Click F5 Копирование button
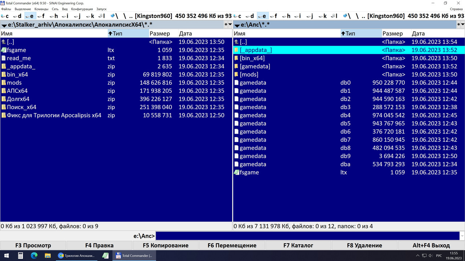The width and height of the screenshot is (465, 261). (166, 245)
